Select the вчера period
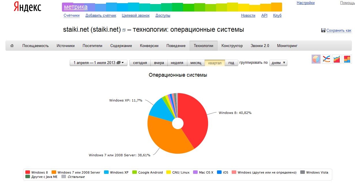 point(159,63)
